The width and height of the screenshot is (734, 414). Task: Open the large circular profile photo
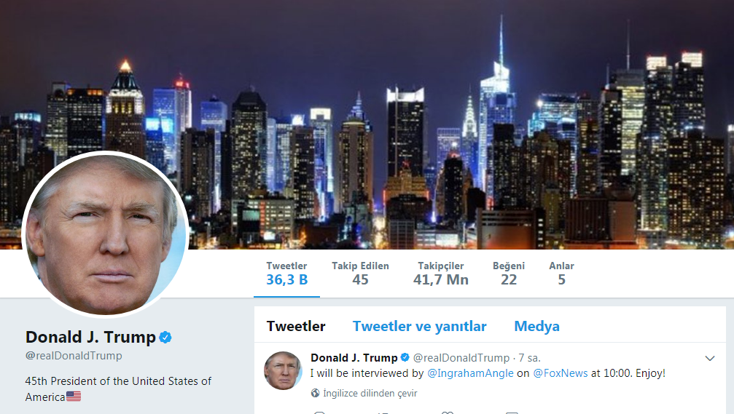pyautogui.click(x=105, y=235)
